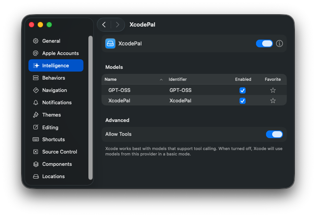Click the Components layers icon
316x217 pixels.
[36, 164]
